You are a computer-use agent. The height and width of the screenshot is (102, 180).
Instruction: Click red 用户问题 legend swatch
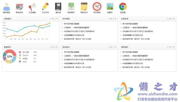(20, 52)
